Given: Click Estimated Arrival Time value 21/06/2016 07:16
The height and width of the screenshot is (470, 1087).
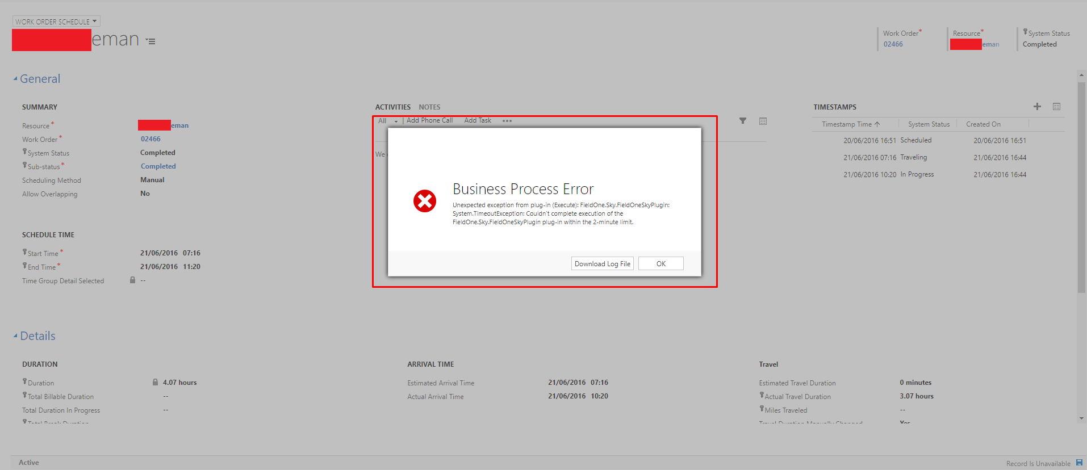Looking at the screenshot, I should click(x=578, y=383).
